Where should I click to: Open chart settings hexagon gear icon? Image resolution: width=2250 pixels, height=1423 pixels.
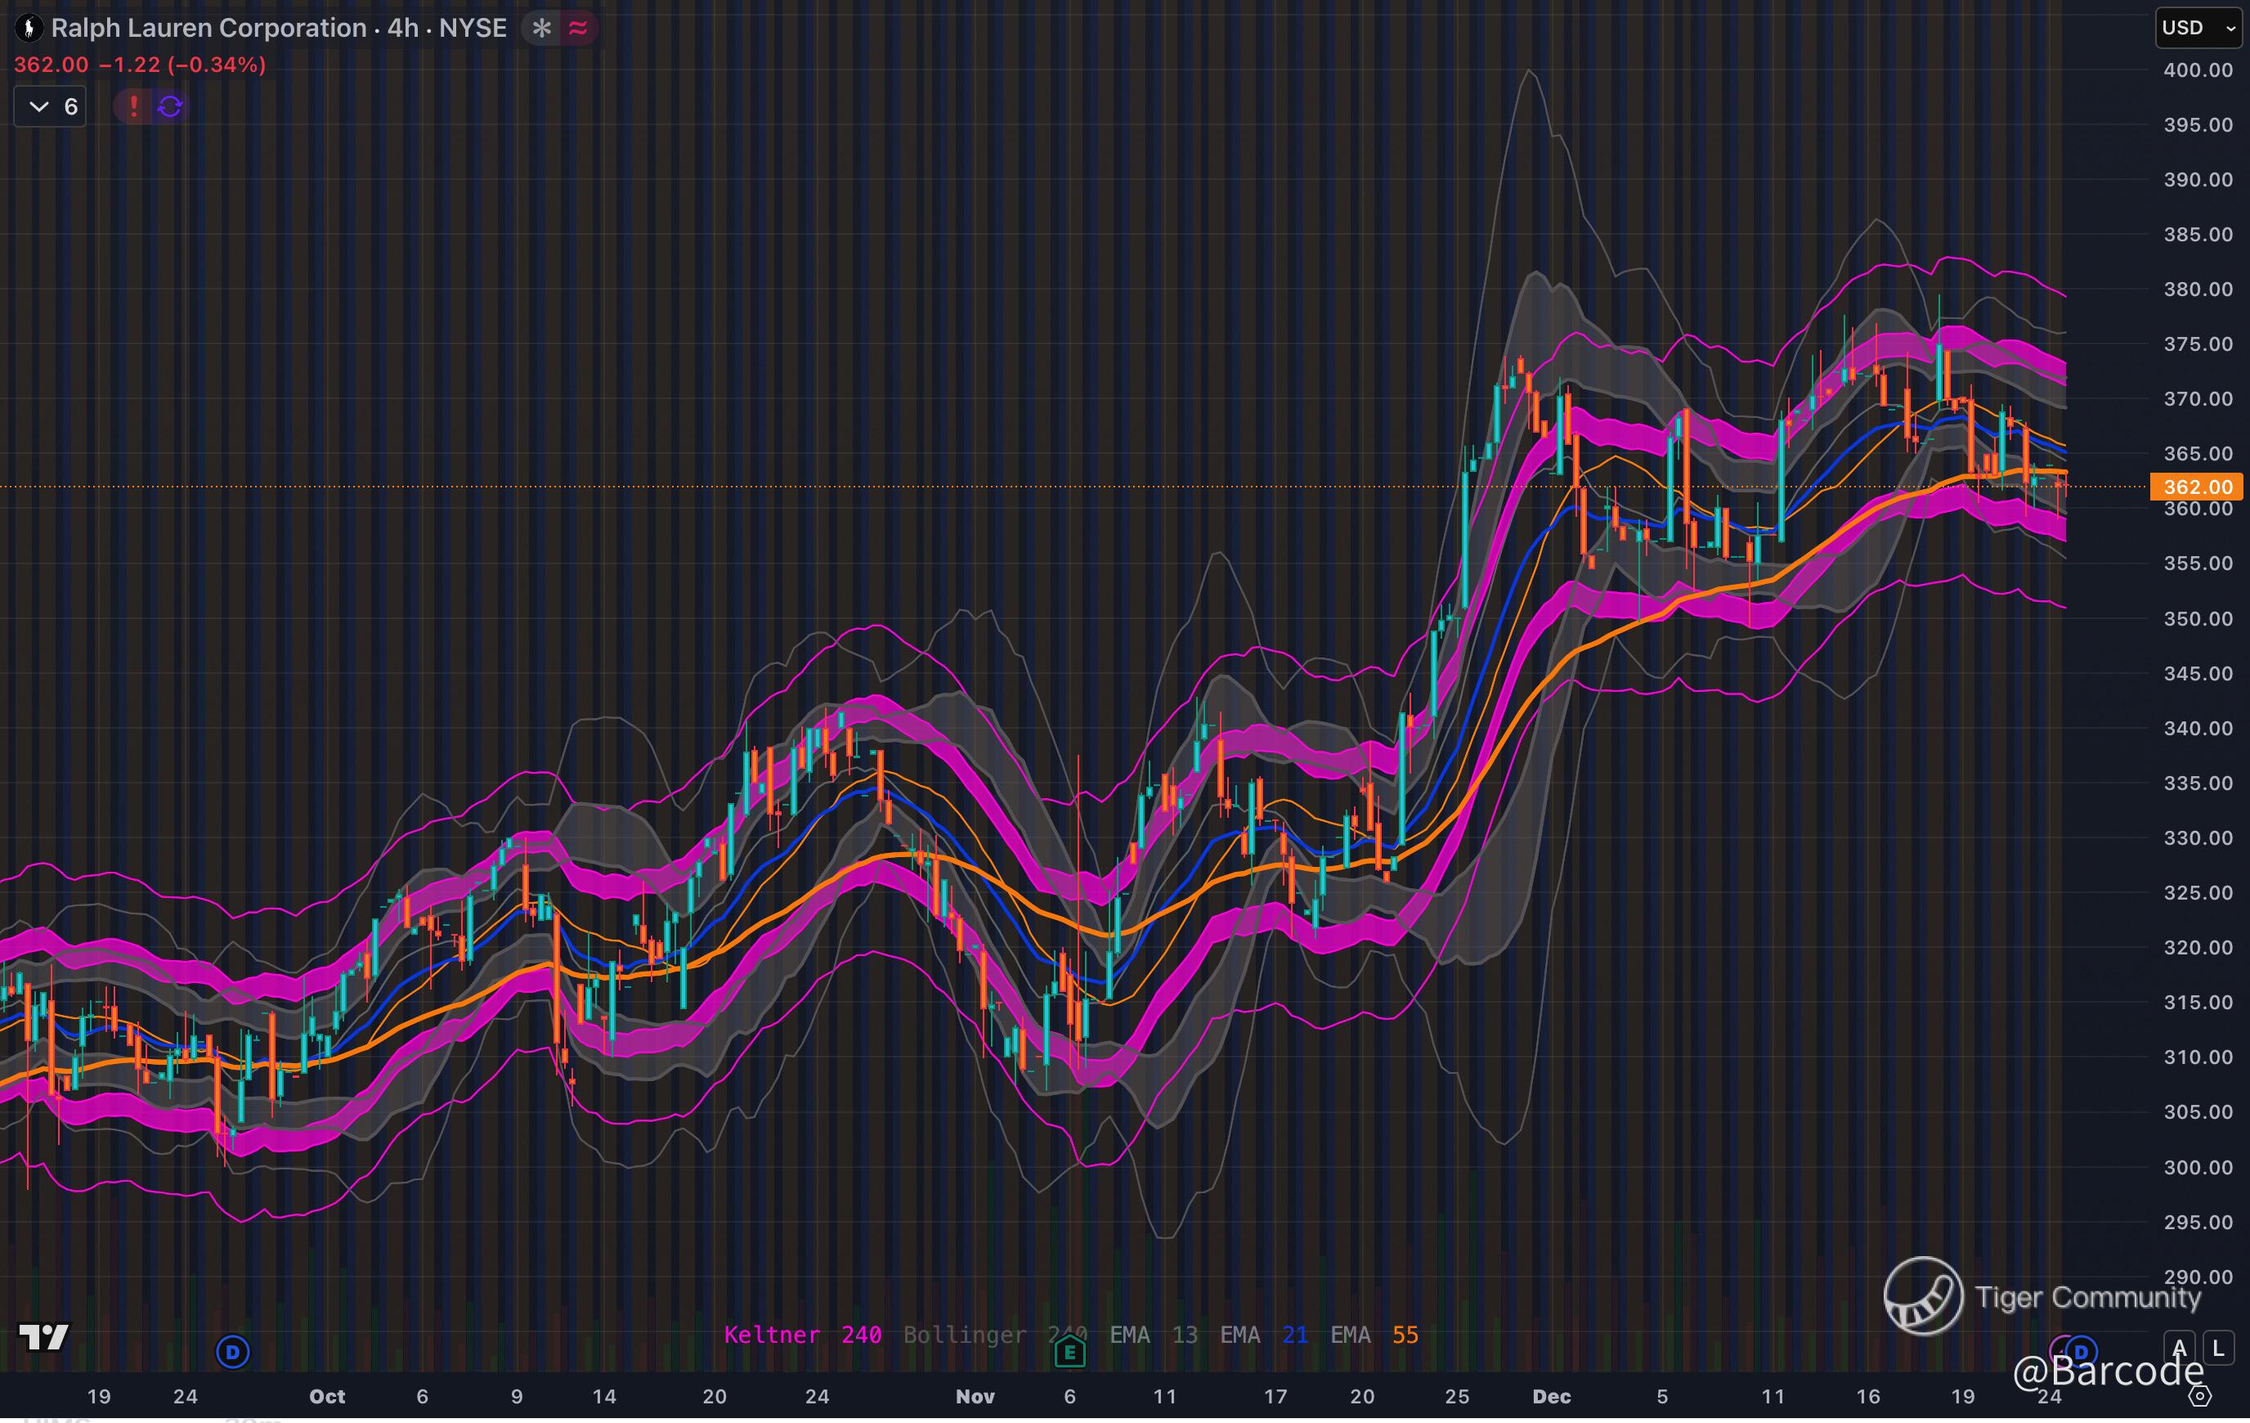coord(2200,1396)
